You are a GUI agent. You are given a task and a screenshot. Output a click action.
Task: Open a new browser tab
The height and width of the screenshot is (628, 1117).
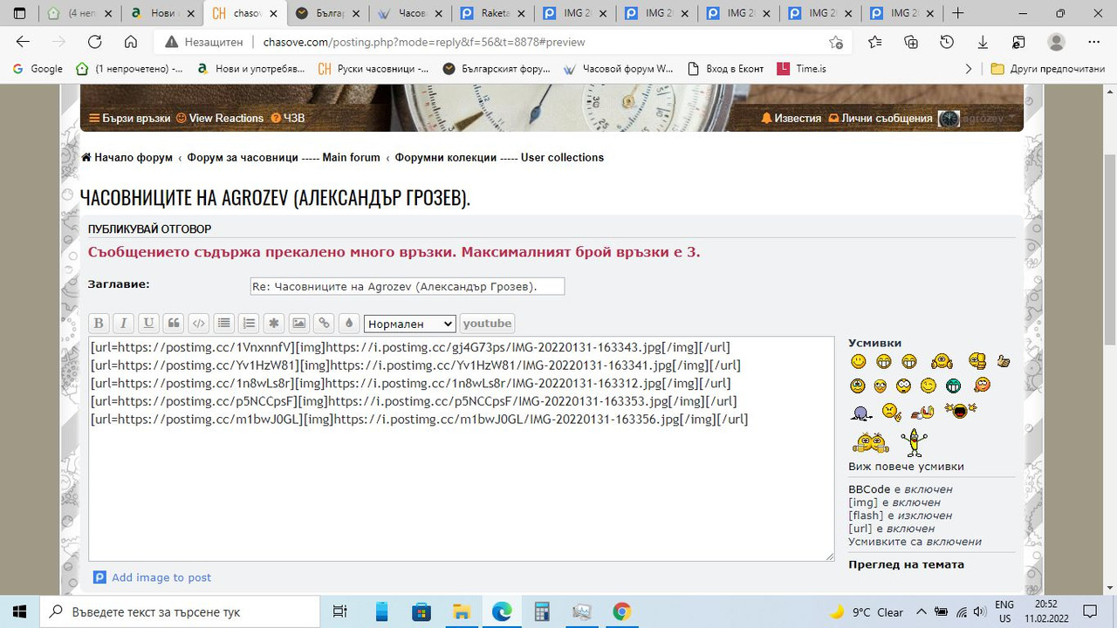click(958, 13)
